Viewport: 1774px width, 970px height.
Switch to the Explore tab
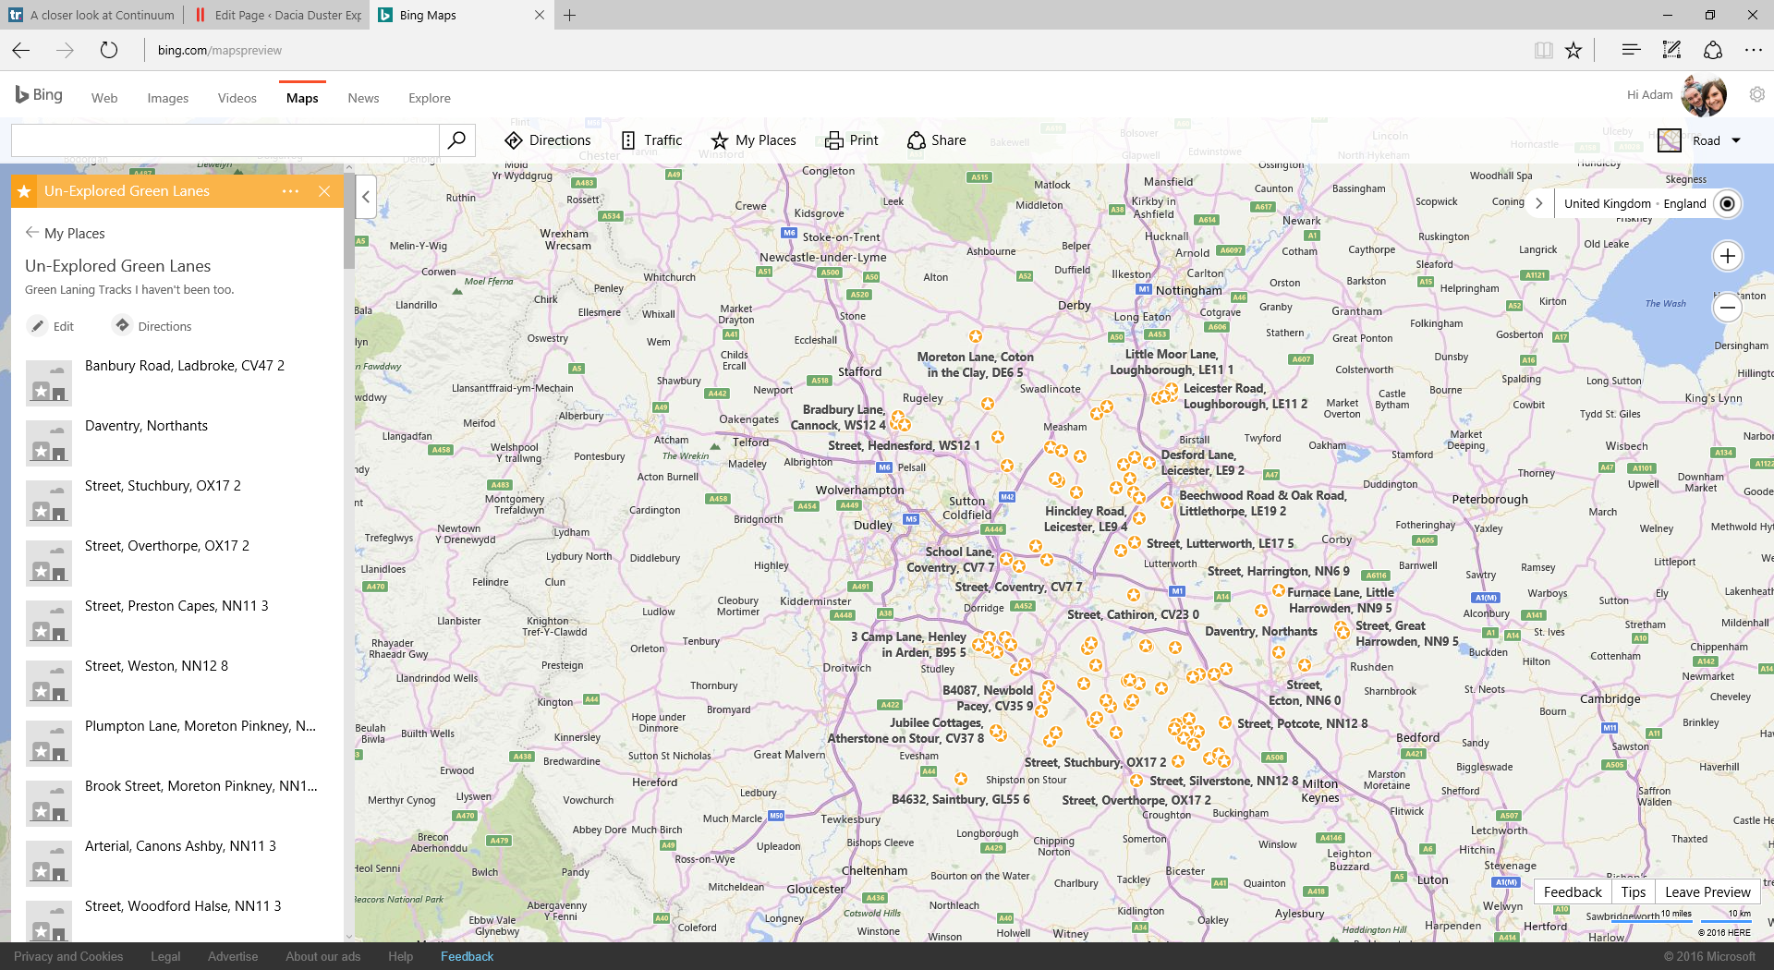pos(430,98)
